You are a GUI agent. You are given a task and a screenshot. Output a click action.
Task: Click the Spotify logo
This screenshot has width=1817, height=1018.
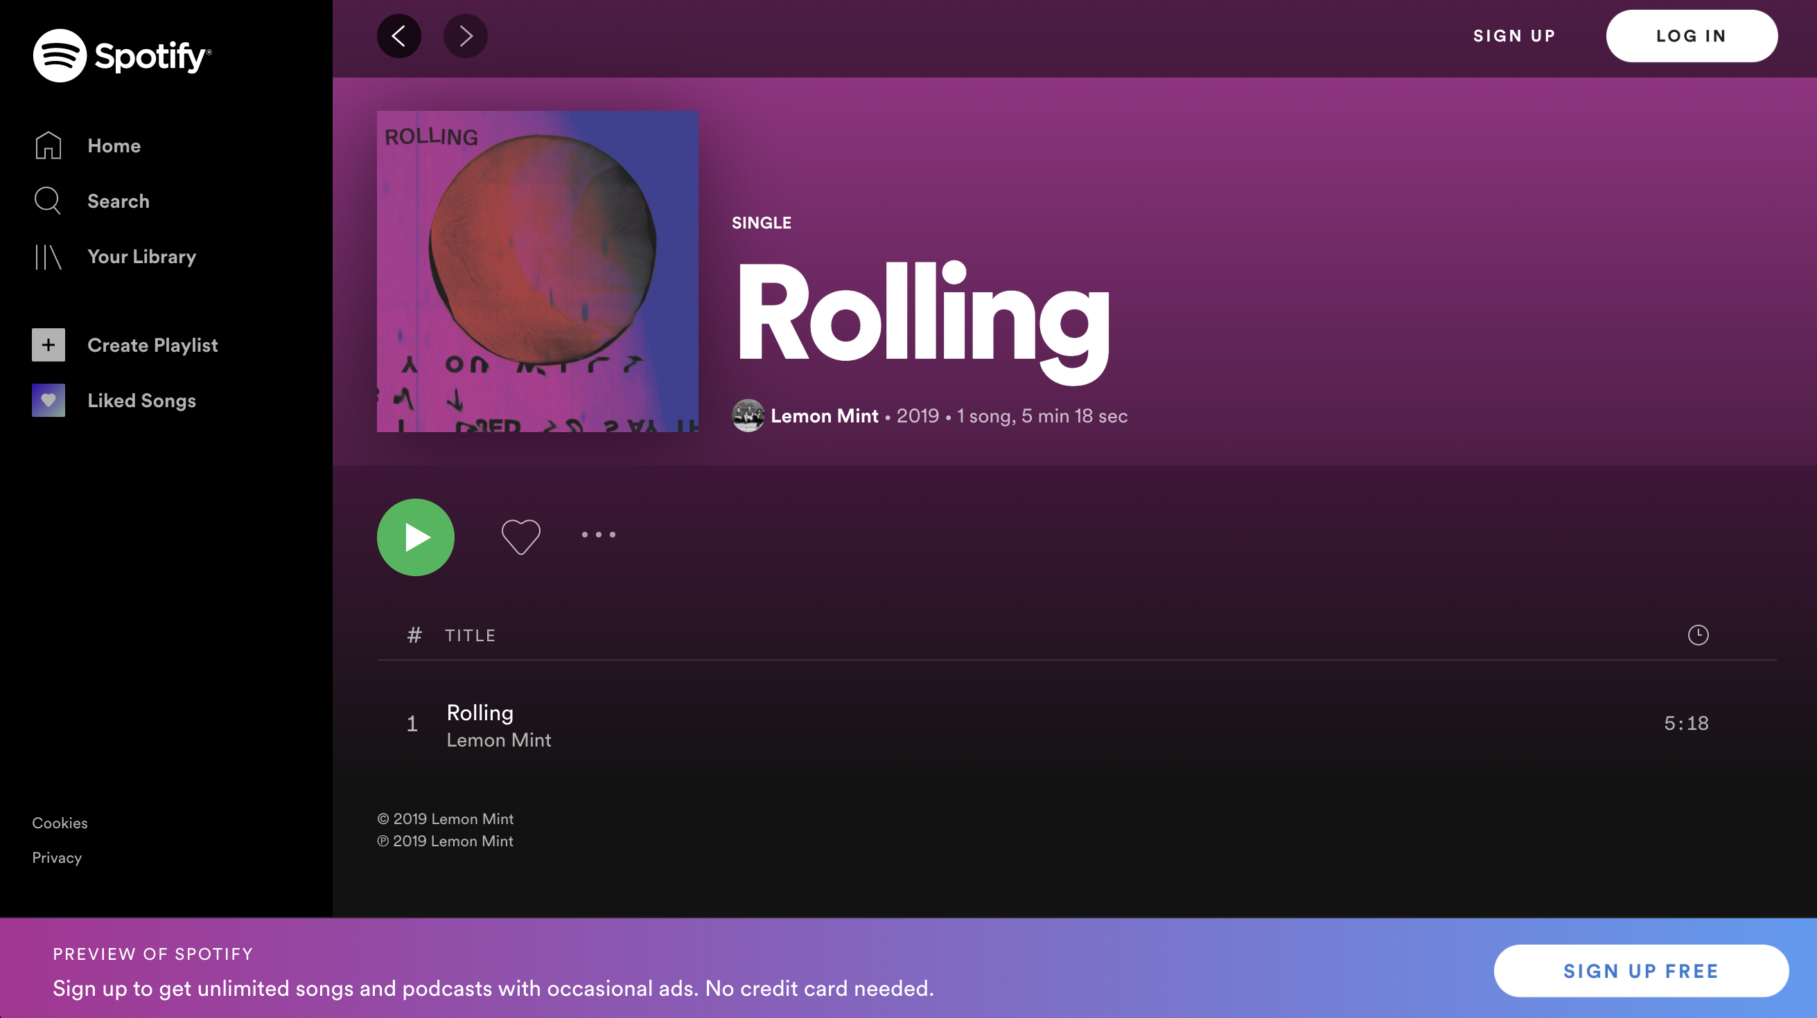pos(122,55)
